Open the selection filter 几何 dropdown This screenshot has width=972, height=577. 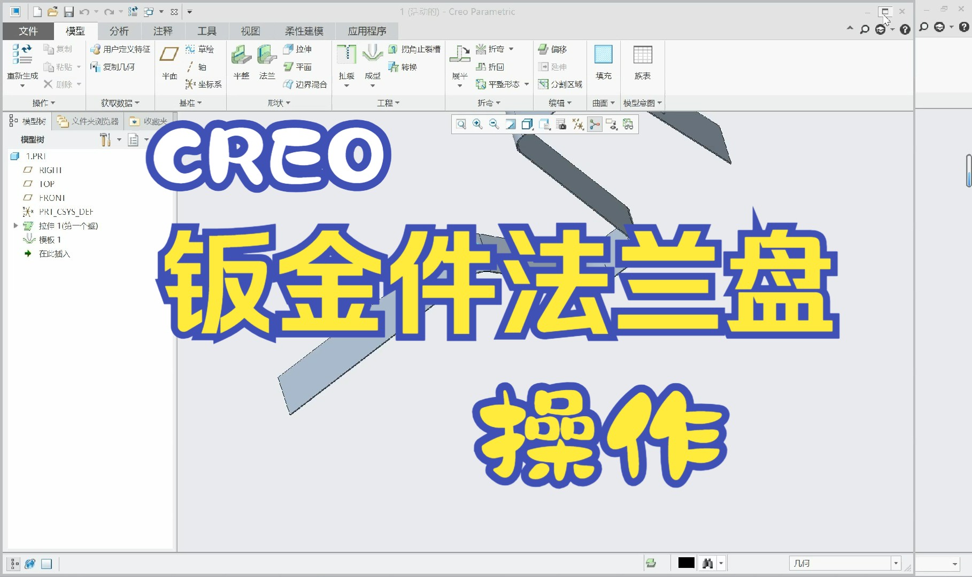[896, 563]
